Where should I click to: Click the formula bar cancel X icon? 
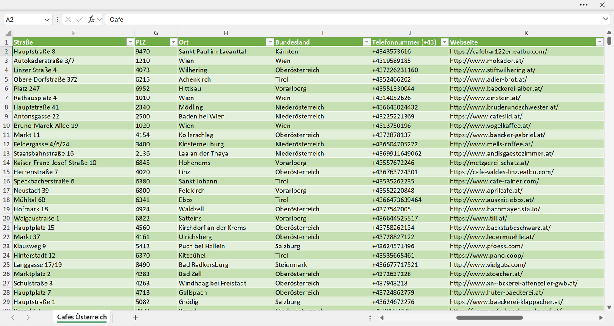click(x=68, y=20)
